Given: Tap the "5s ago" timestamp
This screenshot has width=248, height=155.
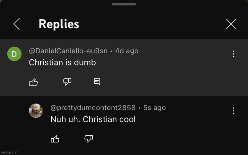Looking at the screenshot, I should (x=155, y=108).
